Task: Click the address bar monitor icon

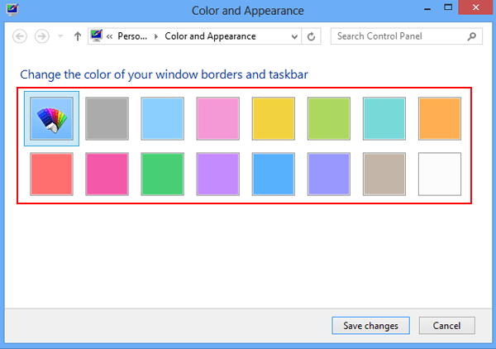Action: pos(96,36)
